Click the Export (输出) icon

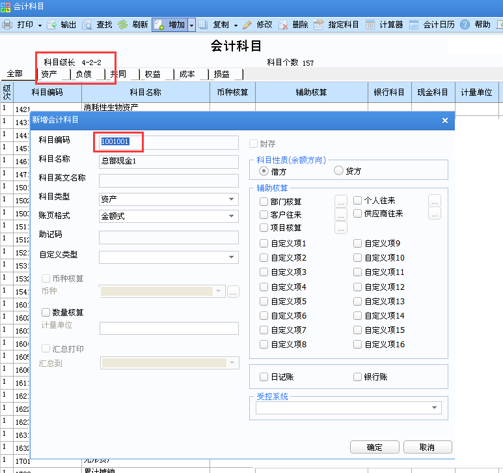51,25
